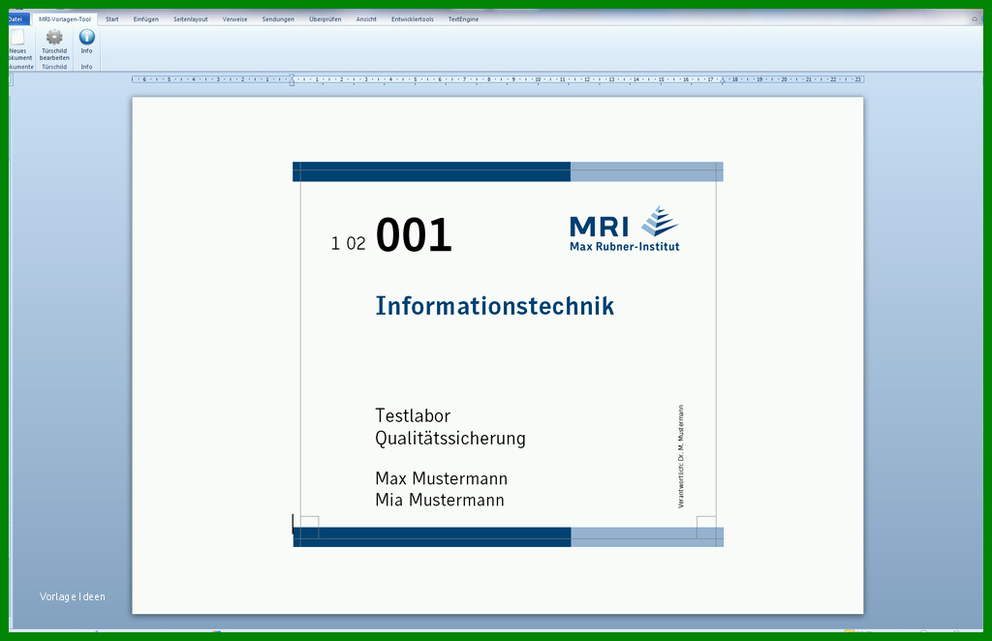Select the MRI-Vorlagen-Tool tab
This screenshot has height=641, width=992.
65,19
